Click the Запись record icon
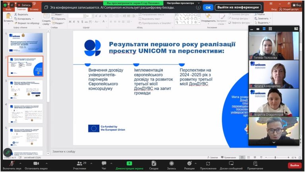This screenshot has width=305, height=172. (x=172, y=163)
